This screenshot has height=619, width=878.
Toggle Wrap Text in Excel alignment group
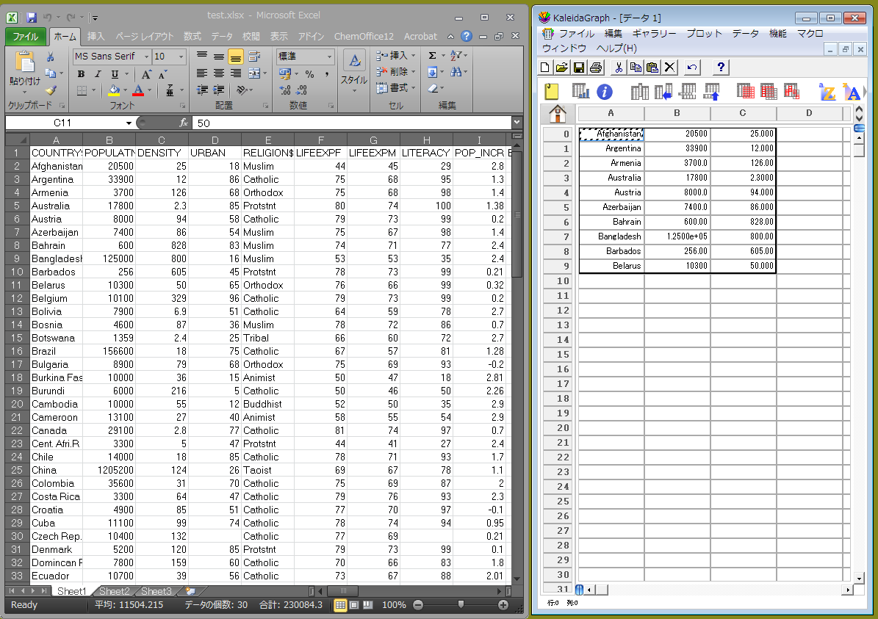tap(255, 57)
